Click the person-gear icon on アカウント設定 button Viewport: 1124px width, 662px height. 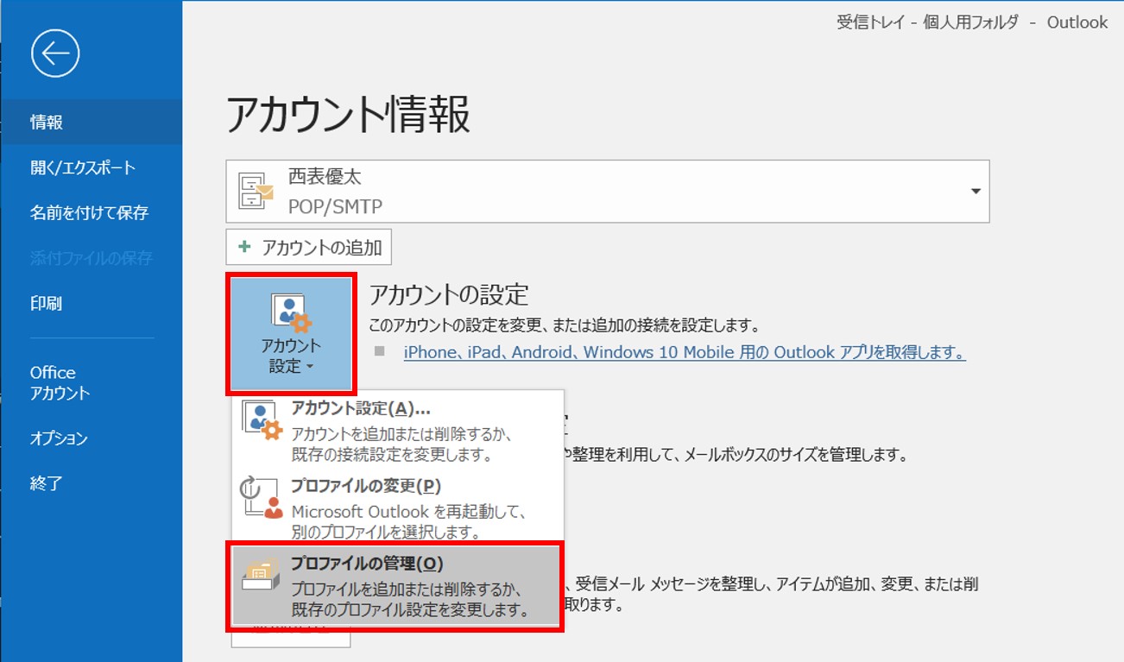tap(291, 313)
